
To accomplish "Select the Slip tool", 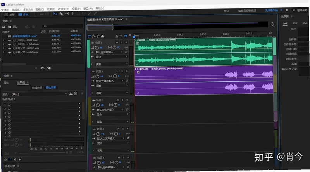I will 67,13.
